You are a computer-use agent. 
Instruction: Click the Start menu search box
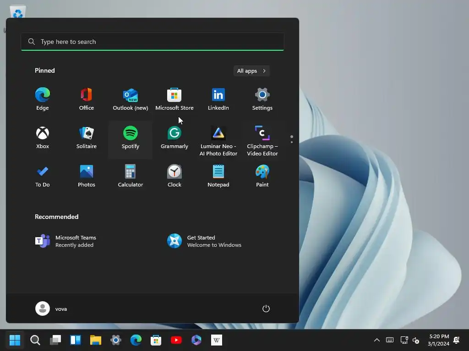(x=153, y=42)
